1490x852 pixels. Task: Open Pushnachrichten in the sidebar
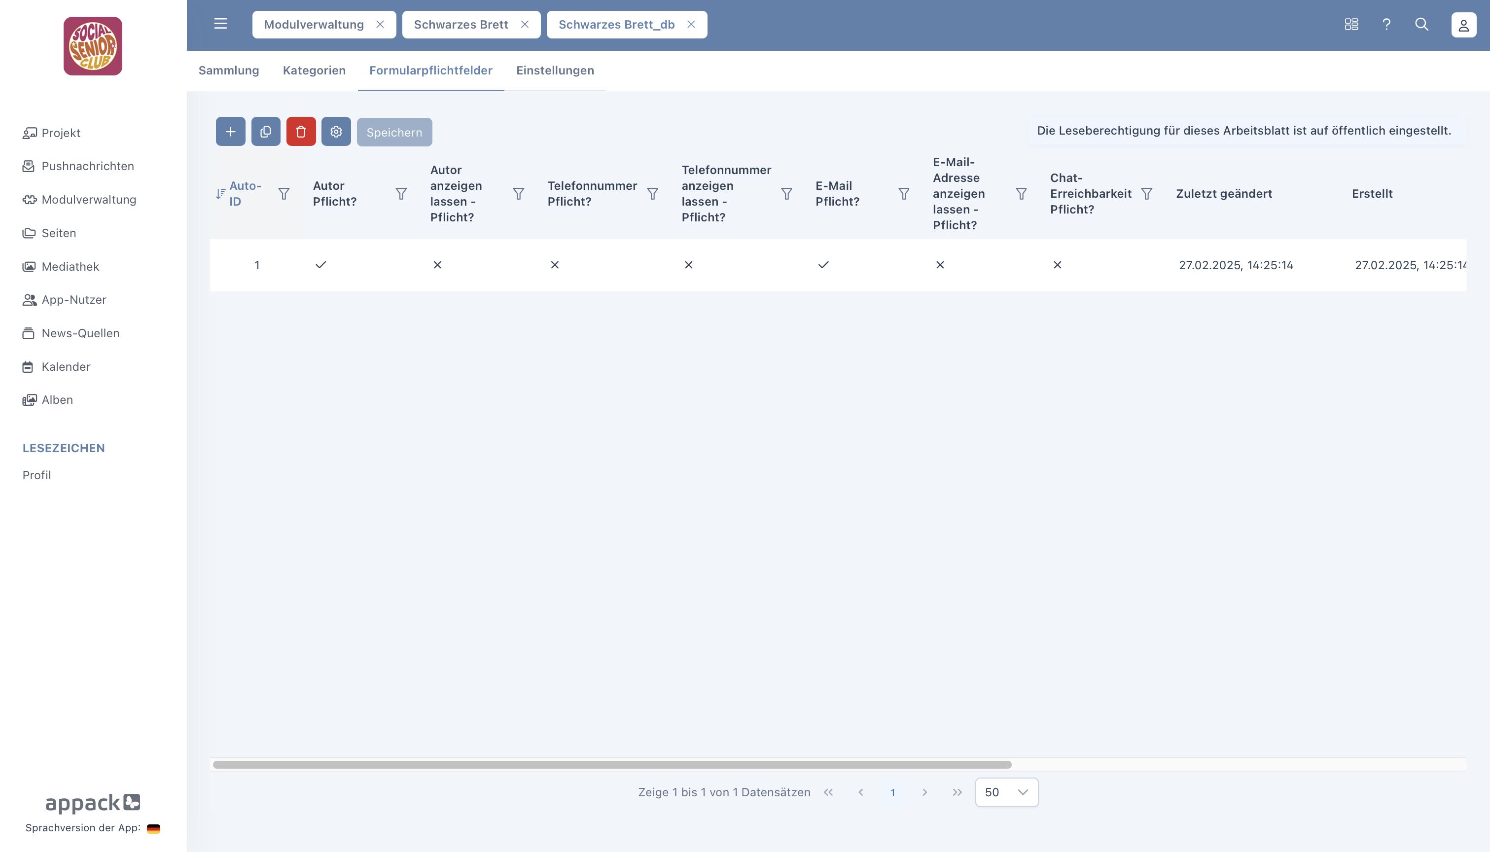(88, 166)
